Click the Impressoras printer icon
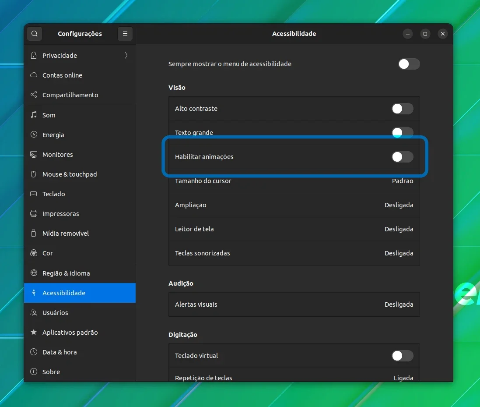The image size is (480, 407). pos(34,214)
